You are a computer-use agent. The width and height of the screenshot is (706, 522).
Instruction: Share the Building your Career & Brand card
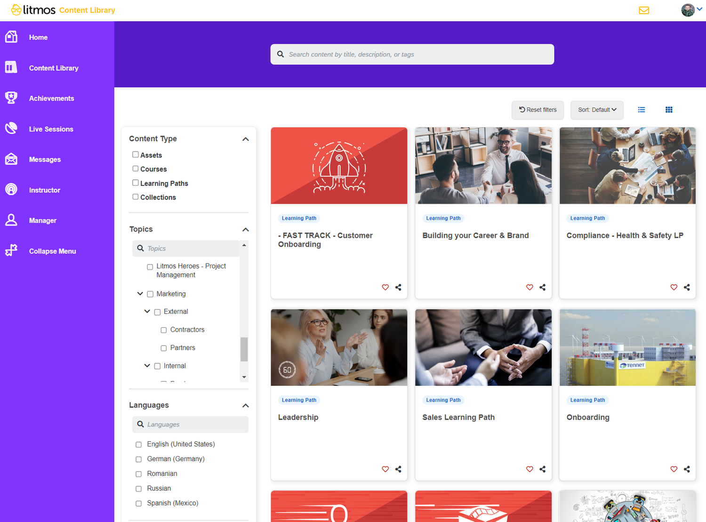[x=542, y=287]
